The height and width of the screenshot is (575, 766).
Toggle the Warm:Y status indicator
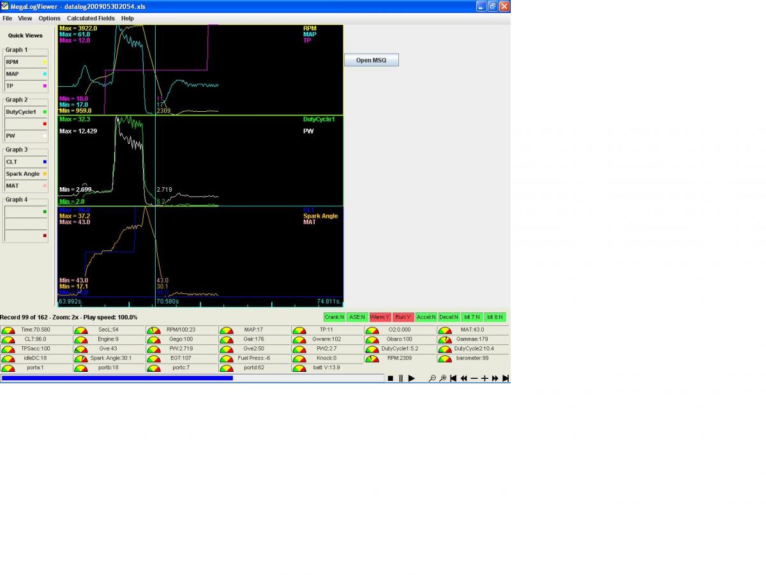coord(380,317)
